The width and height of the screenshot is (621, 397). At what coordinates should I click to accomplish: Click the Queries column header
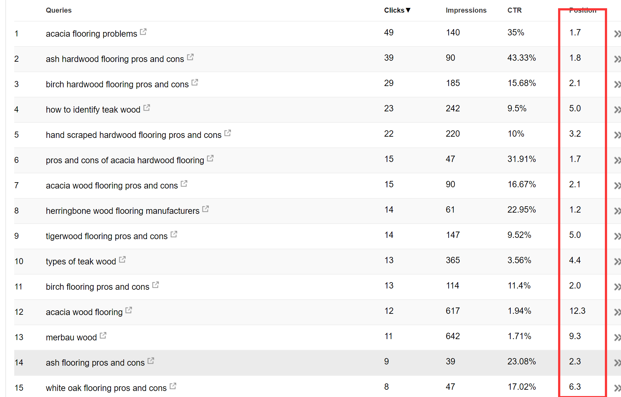pos(59,10)
